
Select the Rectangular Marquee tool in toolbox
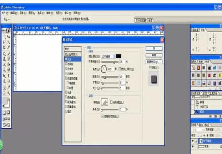tap(4, 37)
